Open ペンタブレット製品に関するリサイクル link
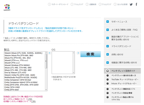This screenshot has width=144, height=105. (122, 98)
